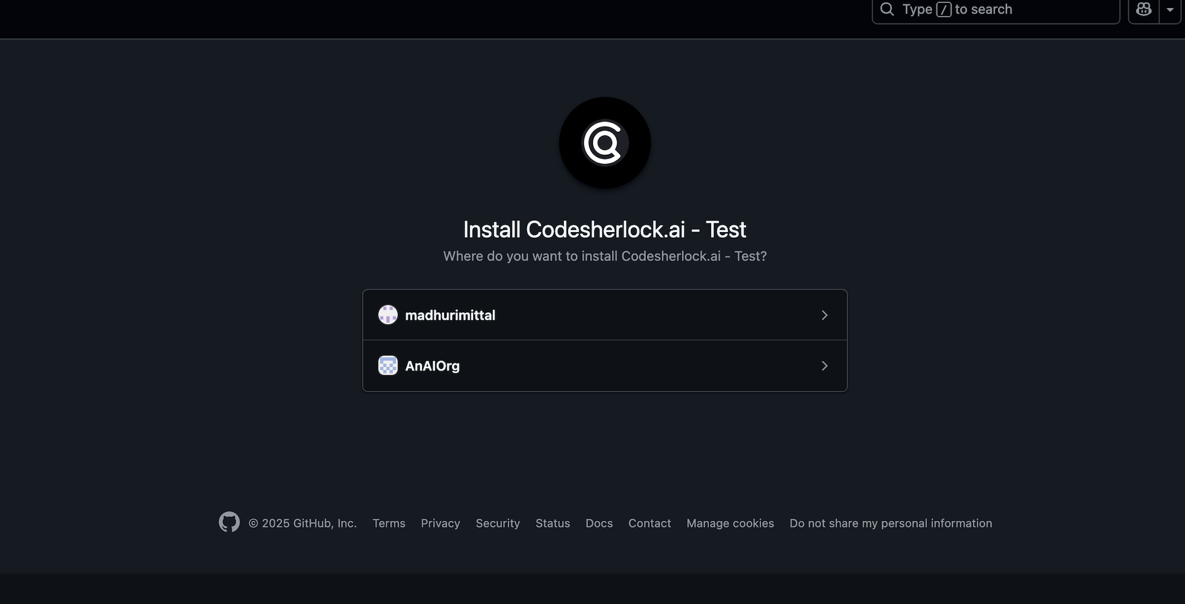1185x604 pixels.
Task: Click the AnAIOrg organization avatar
Action: pyautogui.click(x=388, y=365)
